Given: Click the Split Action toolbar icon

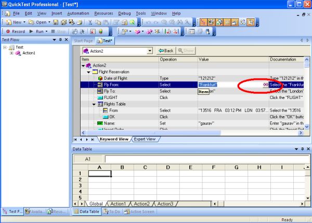Looking at the screenshot, I should pos(149,31).
